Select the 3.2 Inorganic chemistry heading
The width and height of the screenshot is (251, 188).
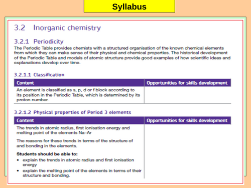[57, 28]
